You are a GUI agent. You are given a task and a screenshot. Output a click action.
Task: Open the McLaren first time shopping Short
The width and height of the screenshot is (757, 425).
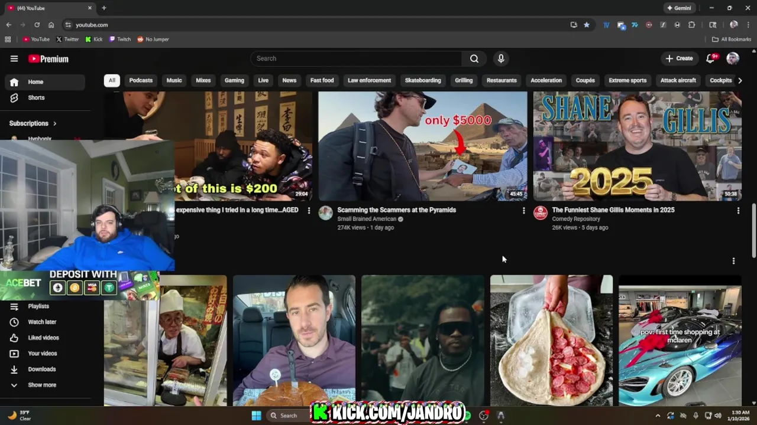pos(680,341)
